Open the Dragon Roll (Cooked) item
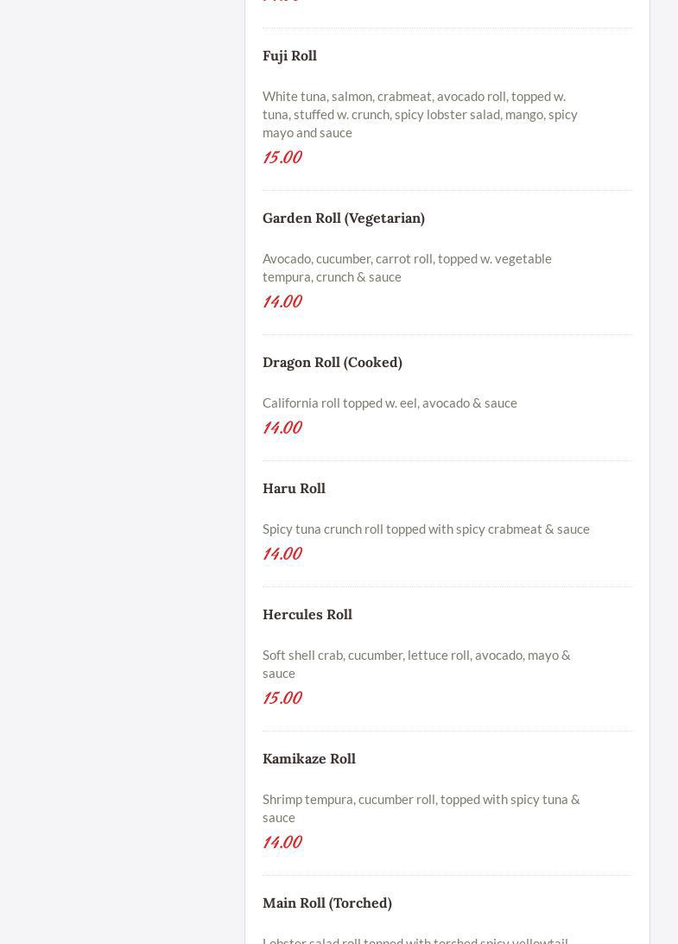 click(x=332, y=362)
